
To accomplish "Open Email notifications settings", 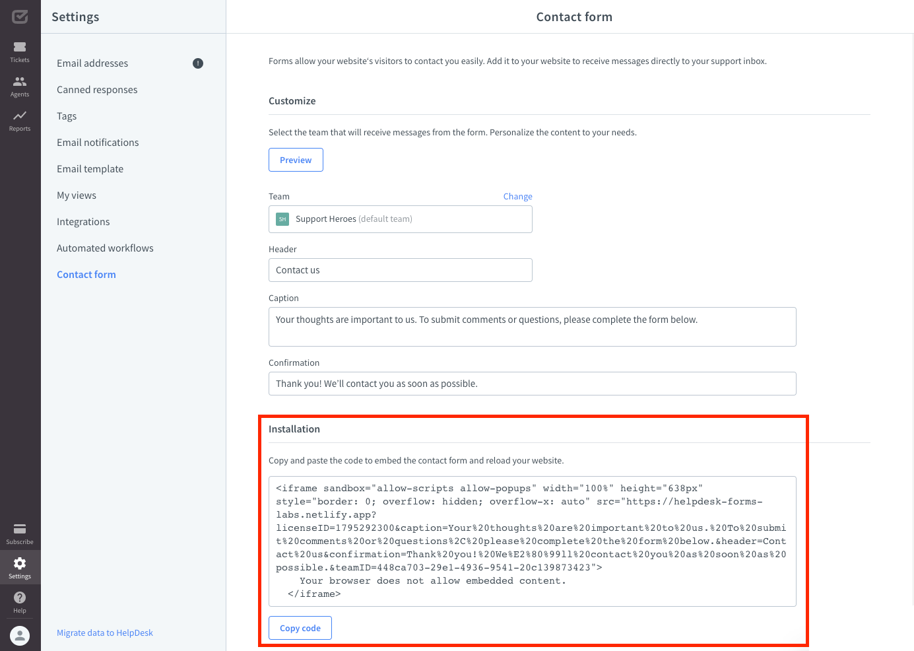I will 98,142.
